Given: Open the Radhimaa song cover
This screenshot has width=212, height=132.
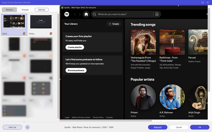Looking at the screenshot, I should (172, 42).
